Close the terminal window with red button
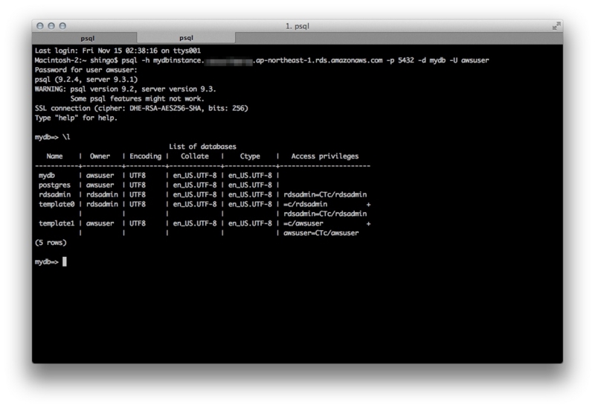Screen dimensions: 595x408 pos(40,26)
